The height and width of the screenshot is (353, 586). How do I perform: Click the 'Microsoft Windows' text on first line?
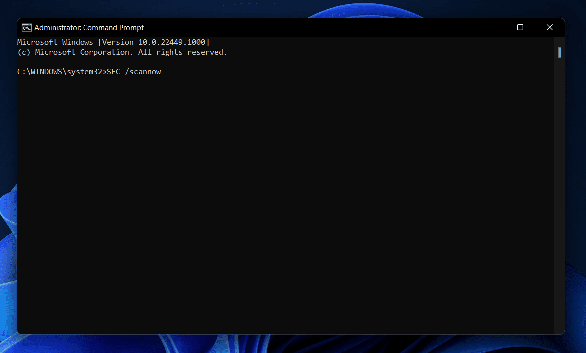click(x=55, y=42)
